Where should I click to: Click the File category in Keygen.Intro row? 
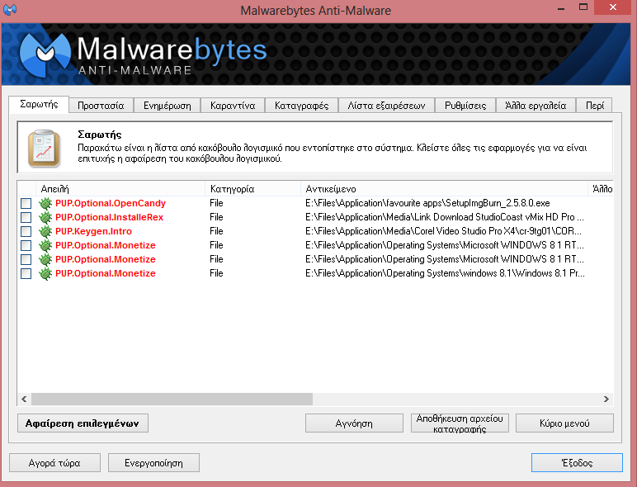click(216, 231)
